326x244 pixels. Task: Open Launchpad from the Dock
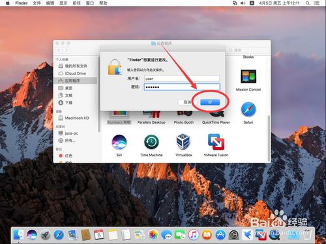tap(46, 235)
